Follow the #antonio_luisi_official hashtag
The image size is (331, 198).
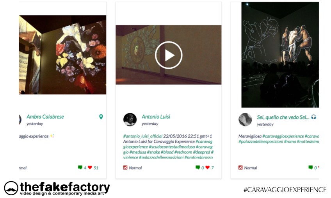pos(143,136)
